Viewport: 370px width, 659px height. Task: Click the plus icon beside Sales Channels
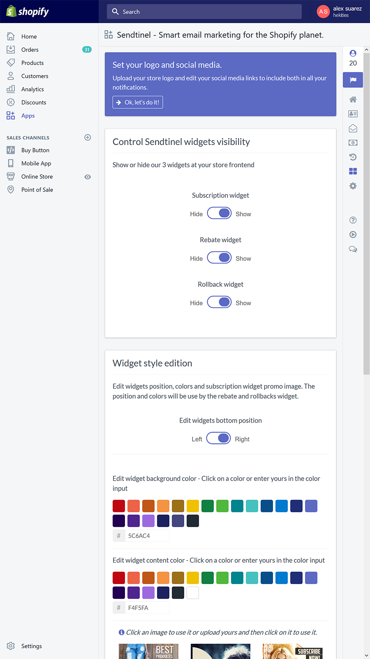click(x=88, y=138)
